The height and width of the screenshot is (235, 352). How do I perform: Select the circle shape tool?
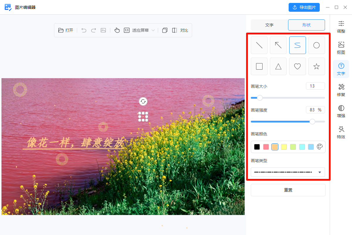[x=317, y=45]
